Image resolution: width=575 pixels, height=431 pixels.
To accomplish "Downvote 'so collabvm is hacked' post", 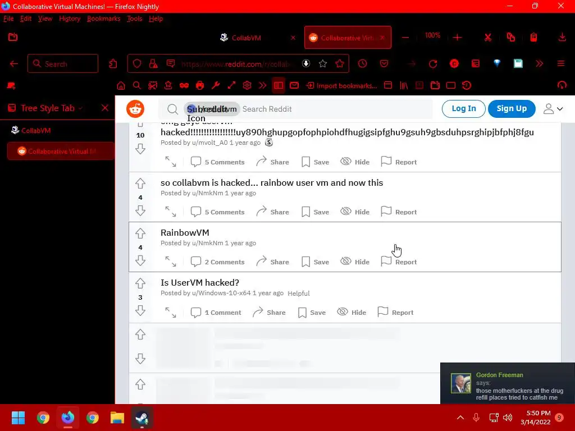I will point(140,211).
